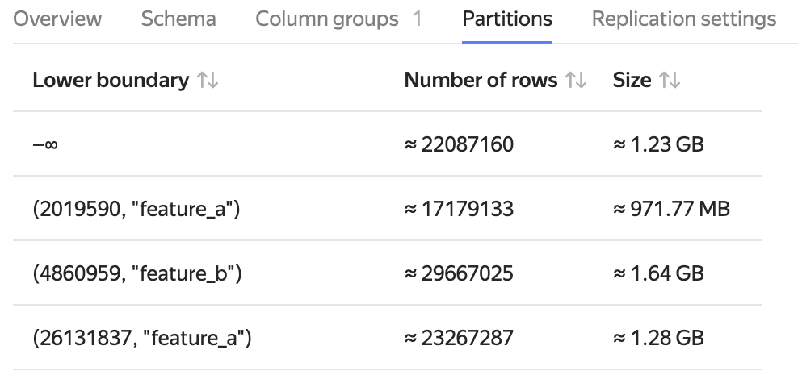Click the (4860959, "feature_b") boundary cell

(x=137, y=274)
